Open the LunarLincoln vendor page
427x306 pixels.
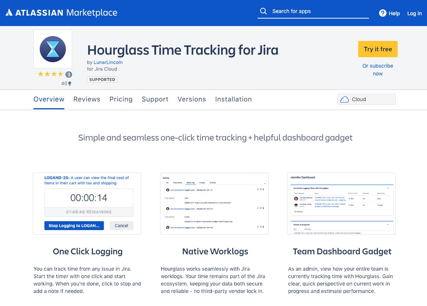tap(108, 62)
